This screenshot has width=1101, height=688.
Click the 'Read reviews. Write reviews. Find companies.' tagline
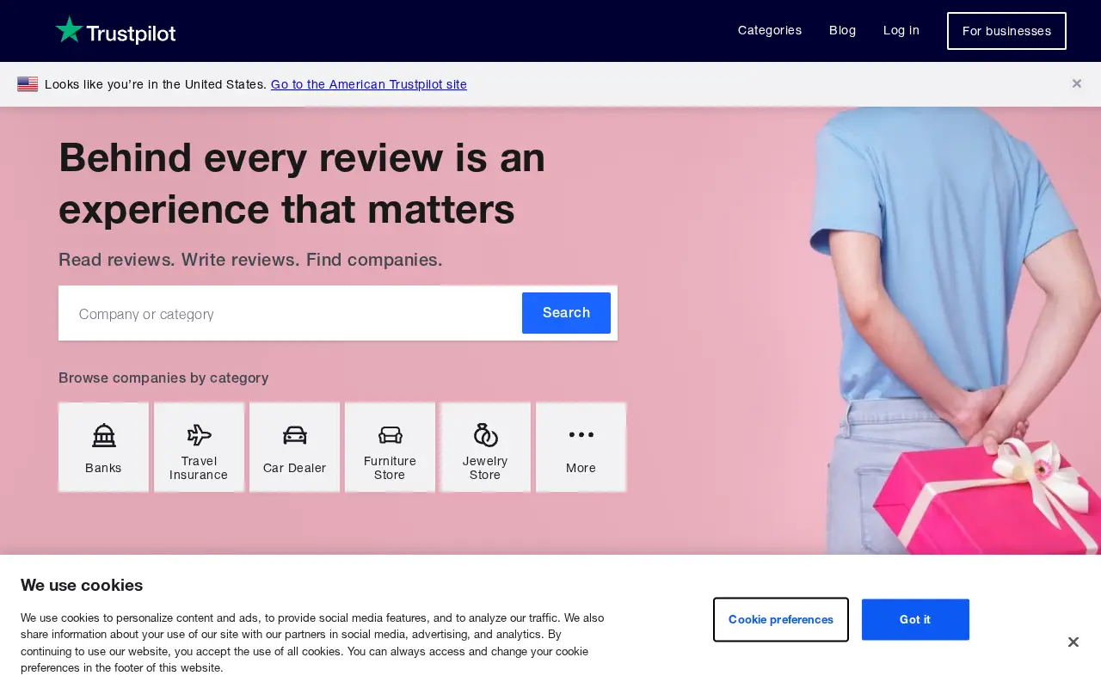coord(250,260)
